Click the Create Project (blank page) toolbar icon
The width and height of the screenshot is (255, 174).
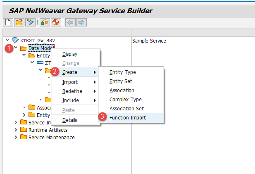(8, 22)
